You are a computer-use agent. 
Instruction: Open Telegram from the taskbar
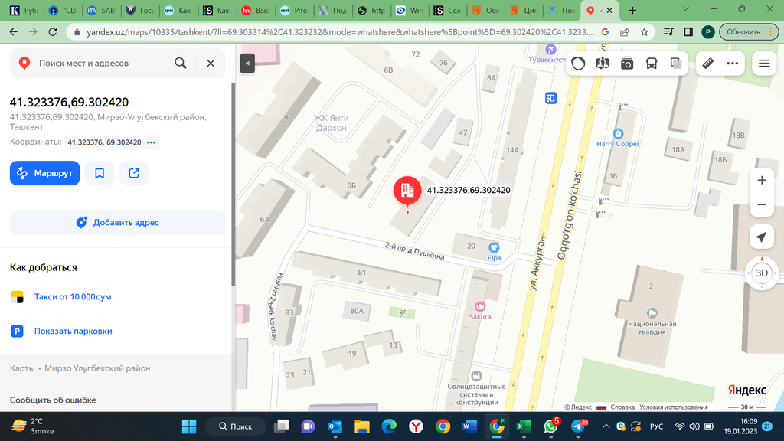pos(578,426)
